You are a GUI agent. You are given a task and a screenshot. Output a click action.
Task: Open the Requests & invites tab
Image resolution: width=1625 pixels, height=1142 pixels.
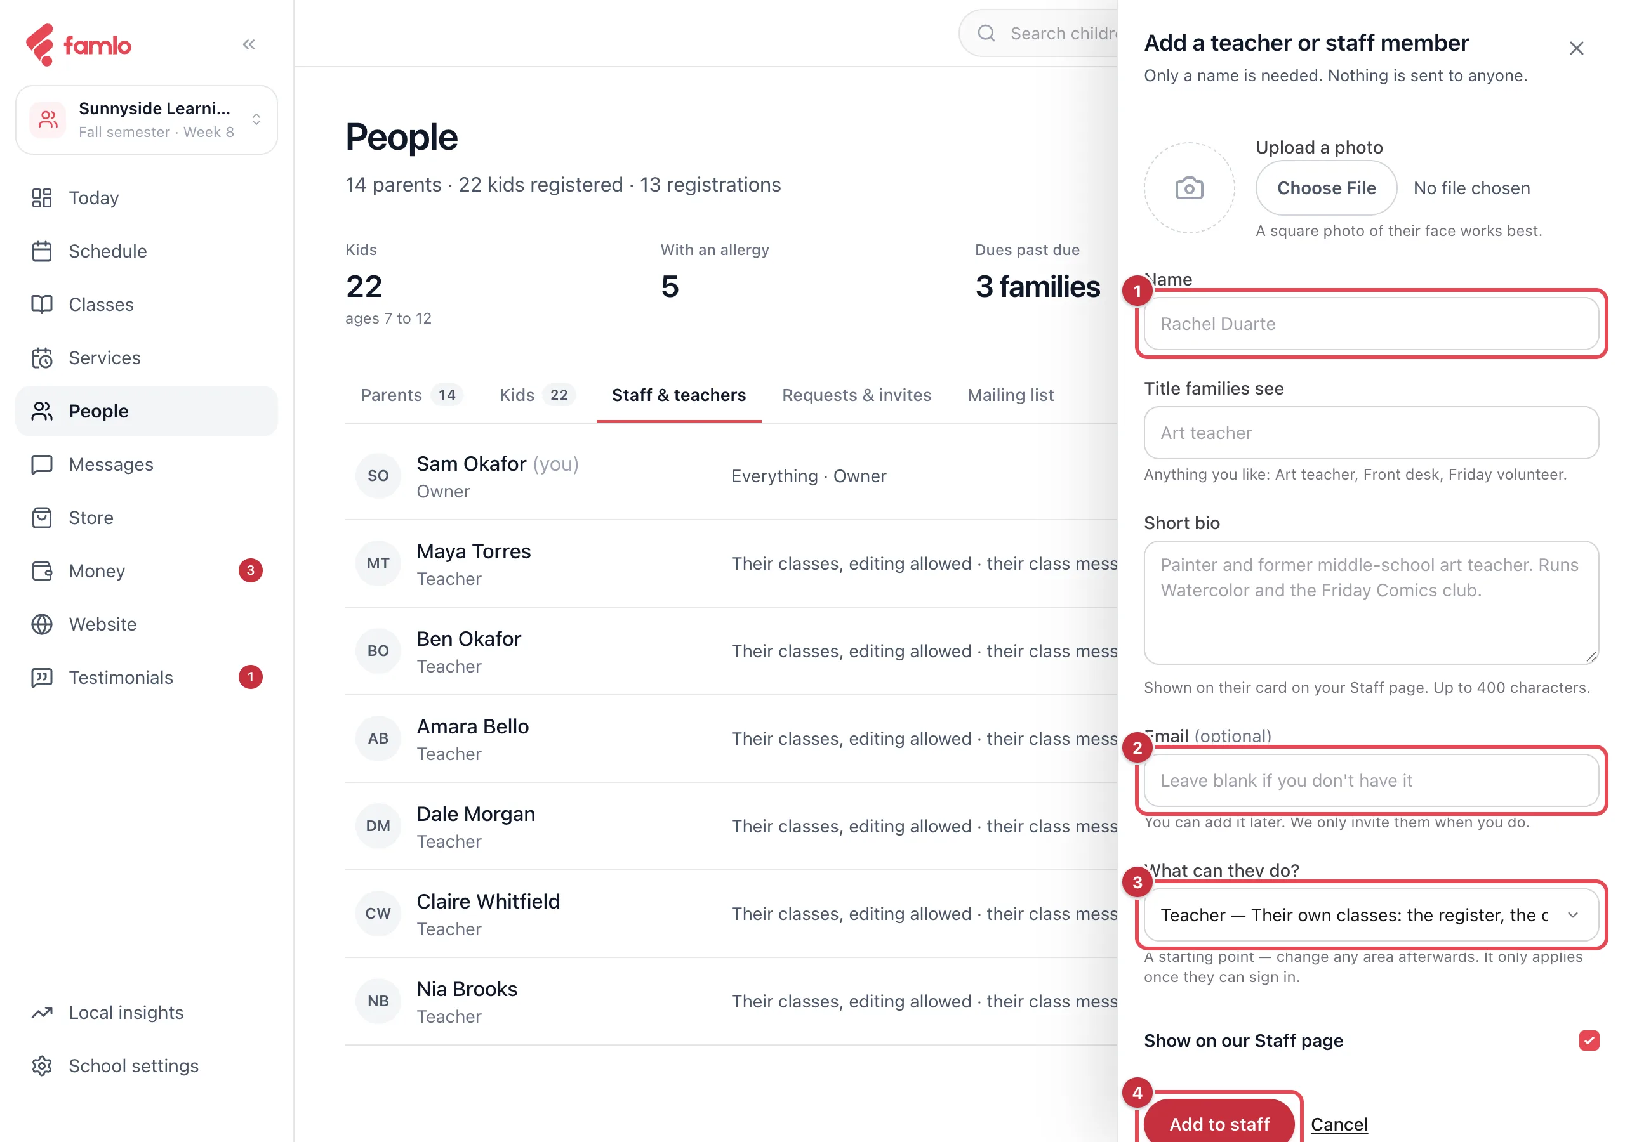(856, 395)
